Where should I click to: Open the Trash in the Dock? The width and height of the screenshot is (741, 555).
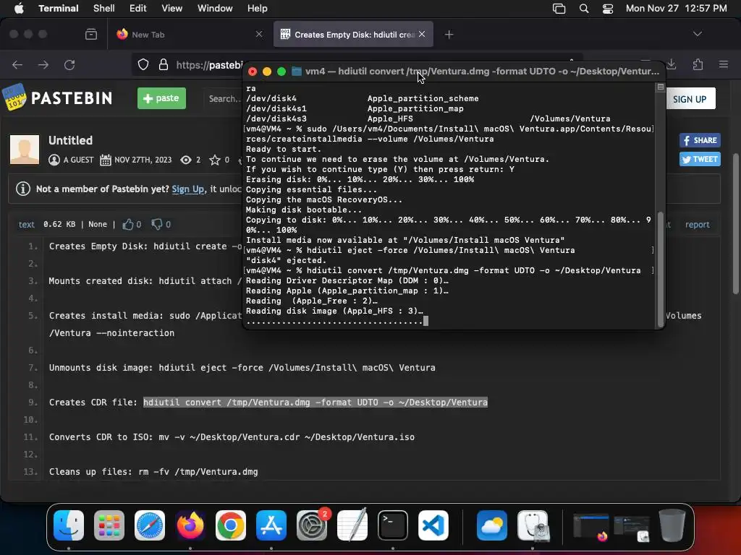point(672,525)
